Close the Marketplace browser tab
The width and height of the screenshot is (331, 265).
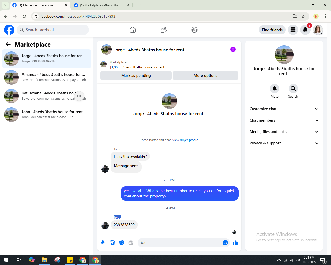pyautogui.click(x=128, y=5)
